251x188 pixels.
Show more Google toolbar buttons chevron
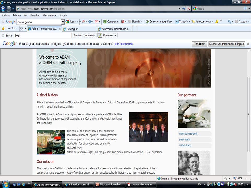click(221, 21)
